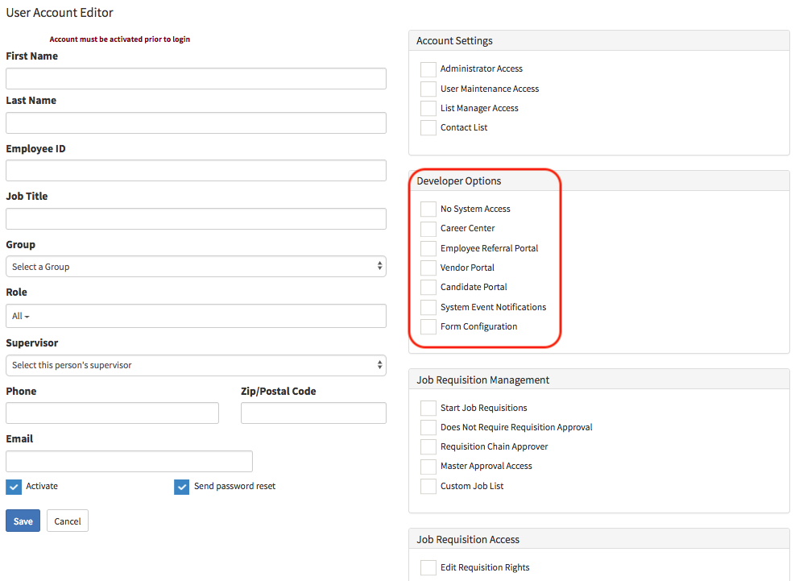Open the supervisor selection dropdown
The image size is (803, 581).
click(x=195, y=365)
